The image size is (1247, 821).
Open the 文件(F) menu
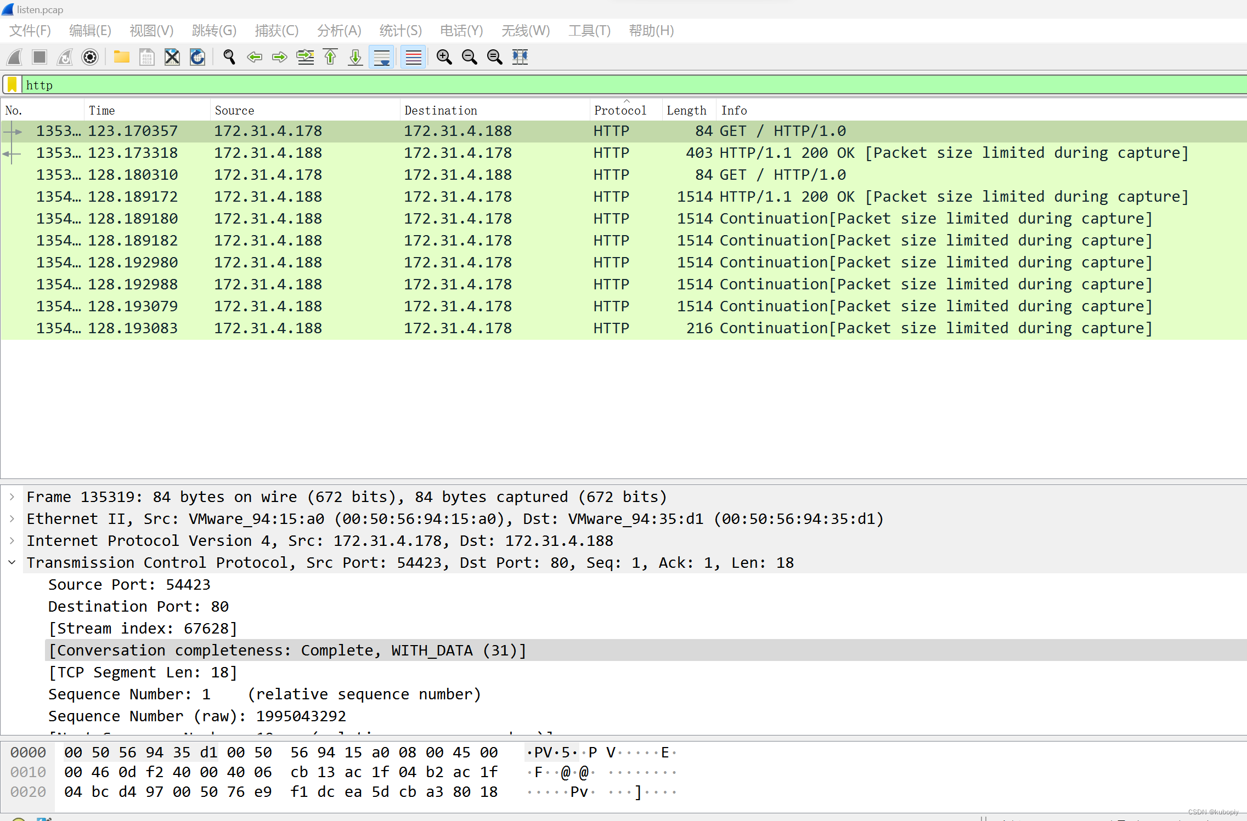point(30,31)
